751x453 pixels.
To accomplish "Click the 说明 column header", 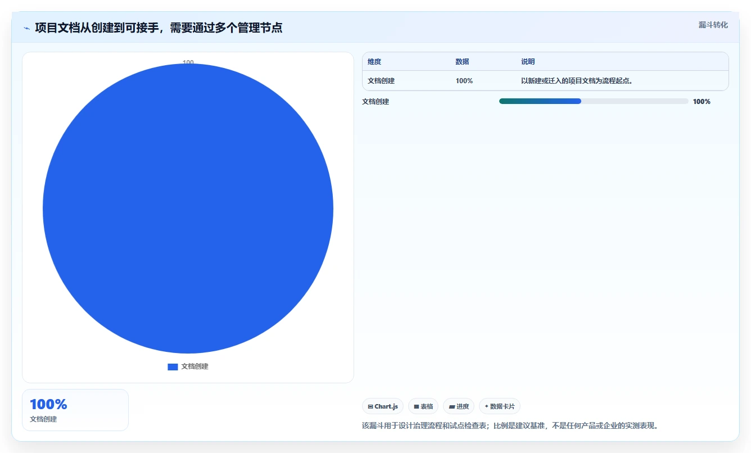I will coord(528,62).
